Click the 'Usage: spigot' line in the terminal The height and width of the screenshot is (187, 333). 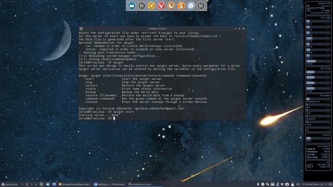[x=143, y=76]
